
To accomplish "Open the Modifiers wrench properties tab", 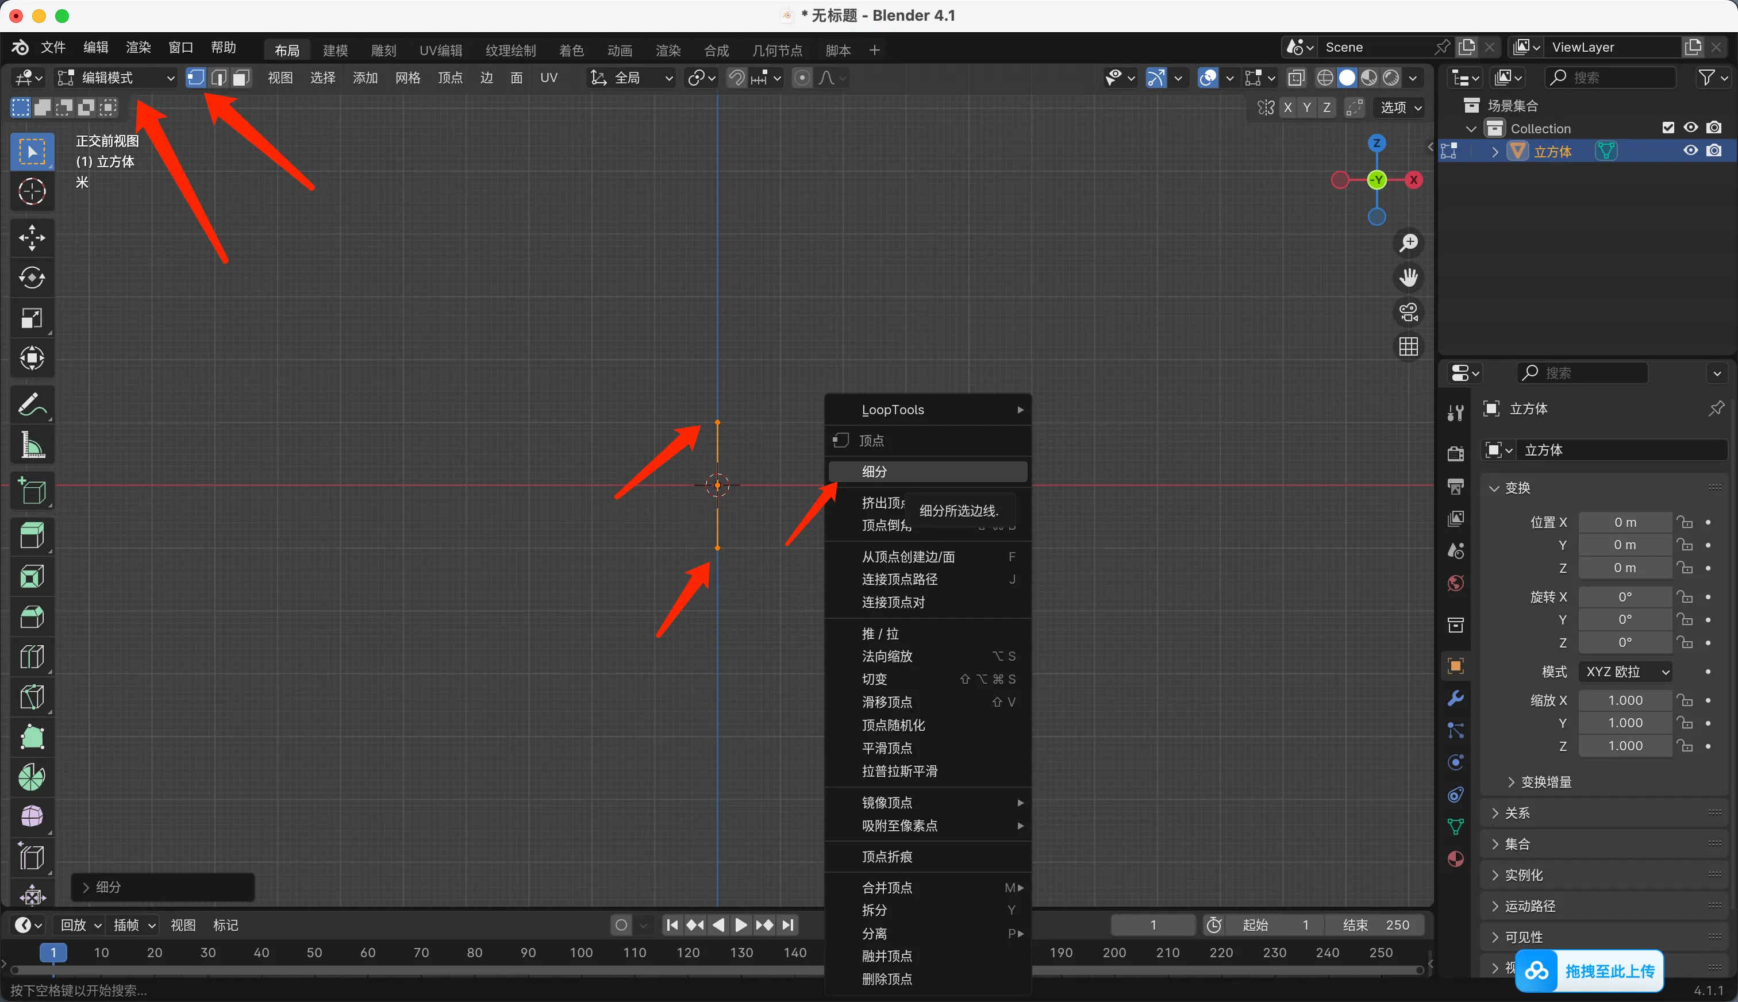I will pos(1455,699).
